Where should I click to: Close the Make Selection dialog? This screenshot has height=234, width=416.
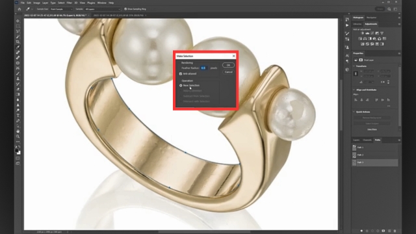click(234, 56)
